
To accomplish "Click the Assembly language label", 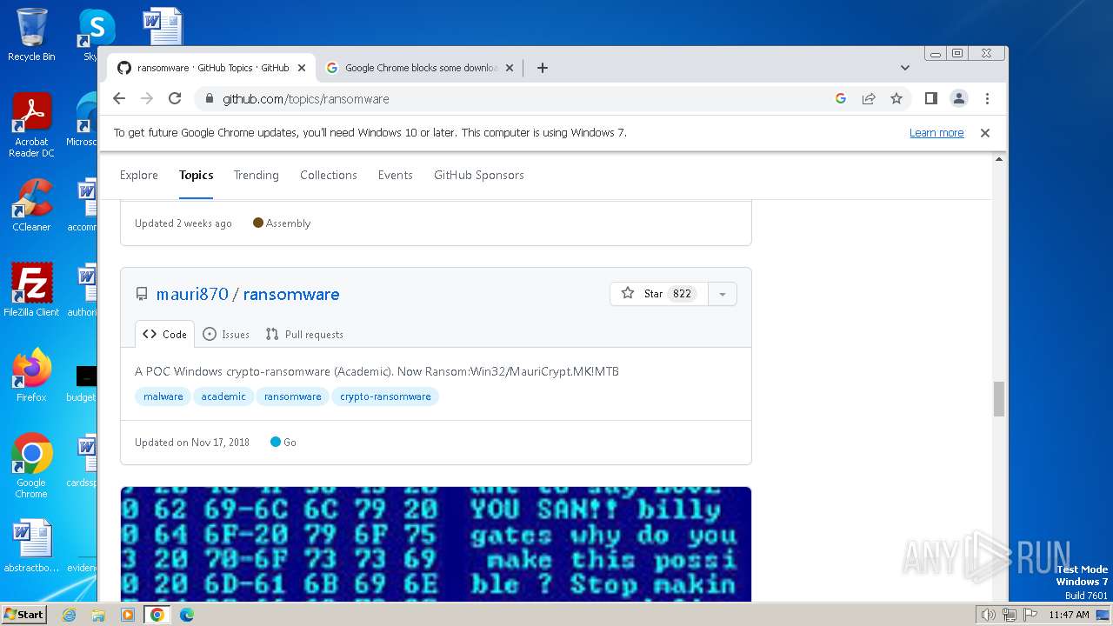I will (x=282, y=223).
